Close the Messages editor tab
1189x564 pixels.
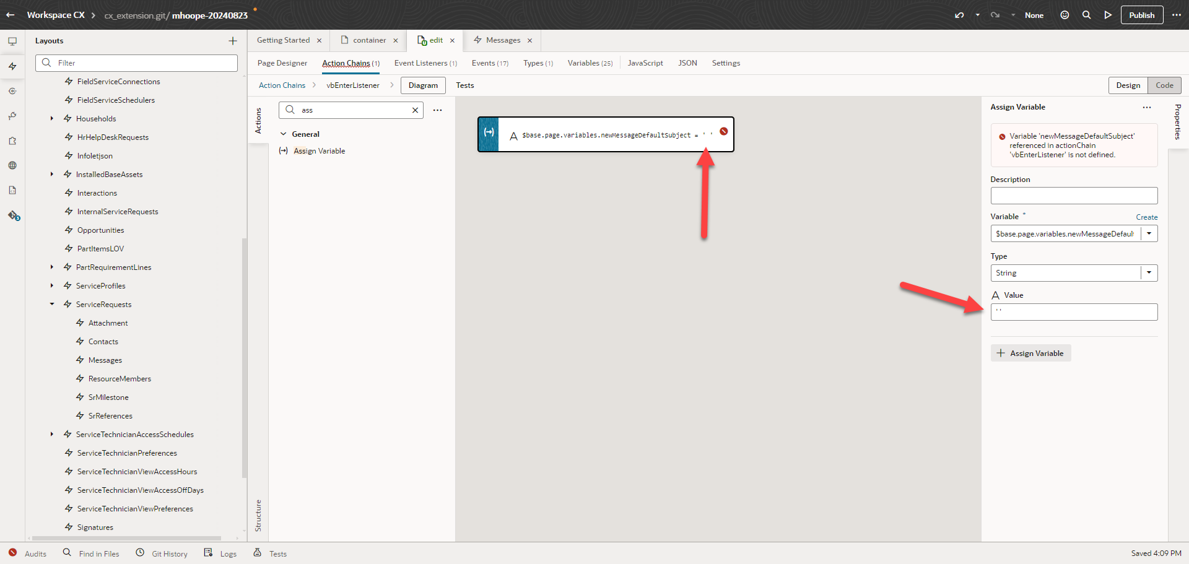[529, 41]
